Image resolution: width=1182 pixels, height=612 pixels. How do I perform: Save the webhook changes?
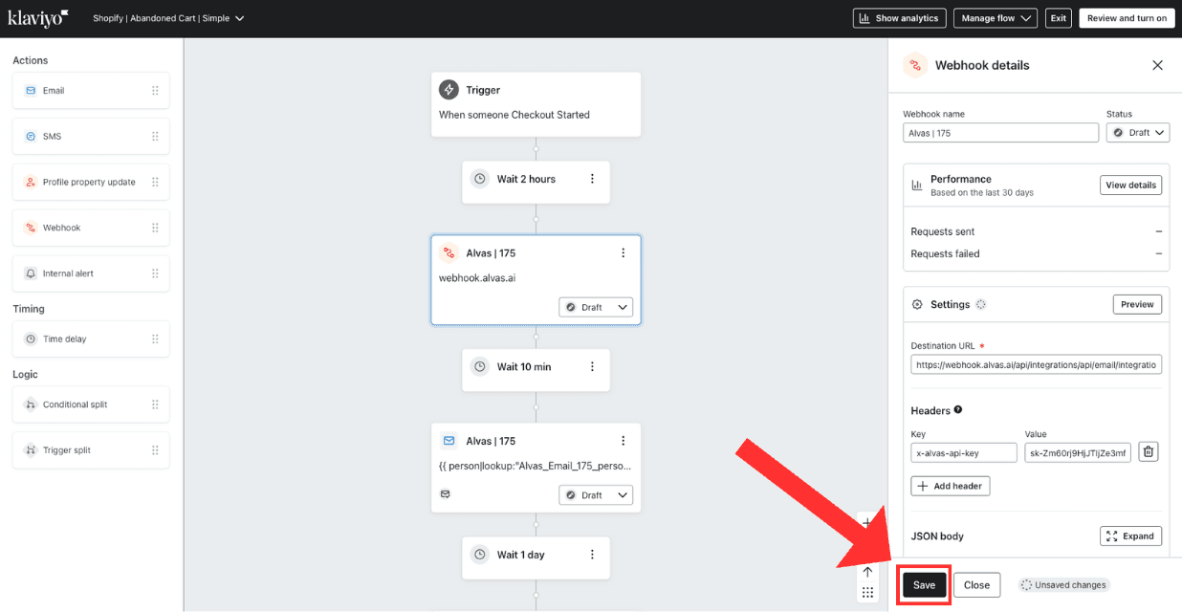(x=924, y=585)
